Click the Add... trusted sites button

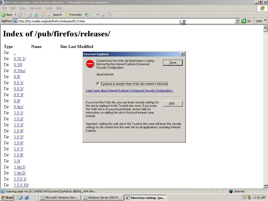(173, 103)
